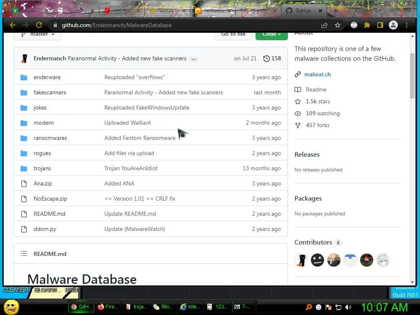The image size is (420, 315).
Task: Open the black smiley-face contributor avatar
Action: [317, 260]
